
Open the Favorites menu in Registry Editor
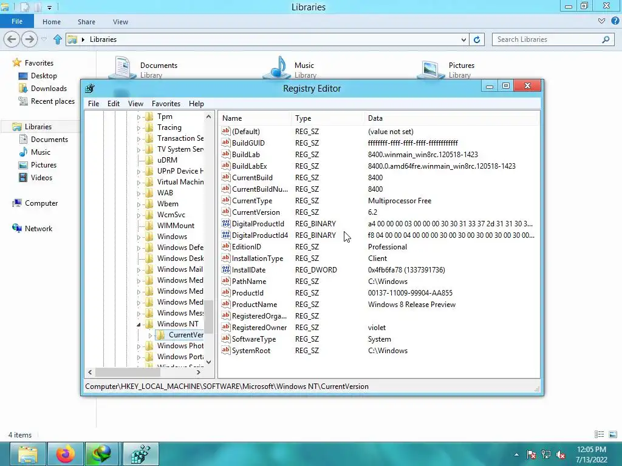click(x=166, y=103)
